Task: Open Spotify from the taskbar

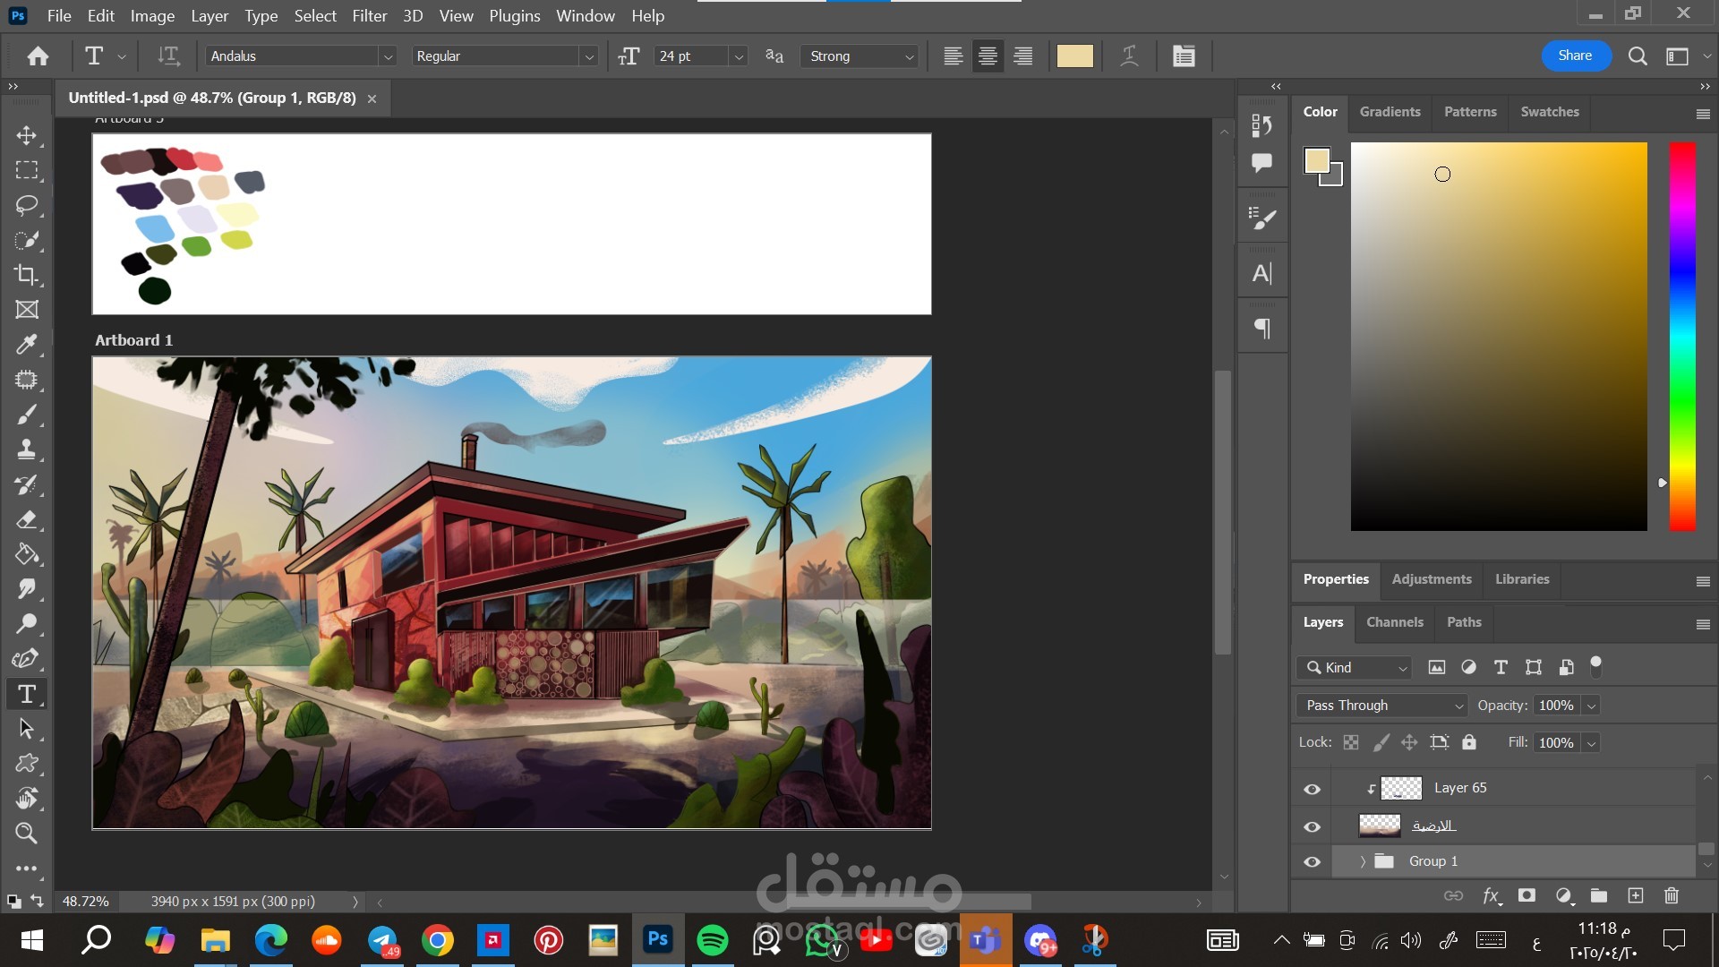Action: 713,940
